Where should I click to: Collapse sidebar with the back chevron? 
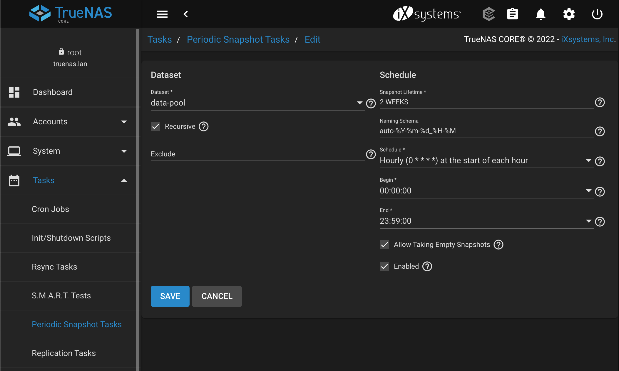coord(186,14)
